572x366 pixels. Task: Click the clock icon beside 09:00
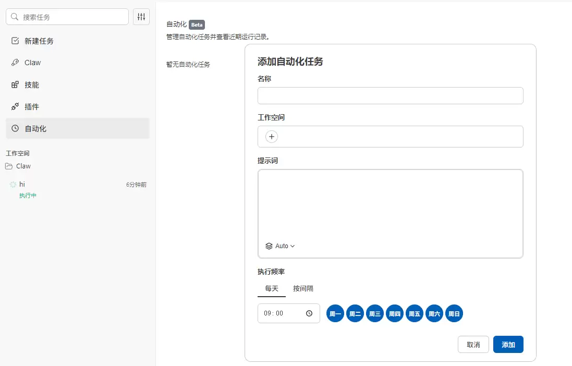(x=310, y=313)
